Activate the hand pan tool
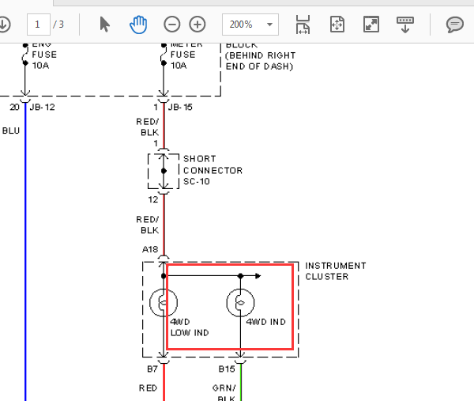The height and width of the screenshot is (401, 474). coord(138,25)
